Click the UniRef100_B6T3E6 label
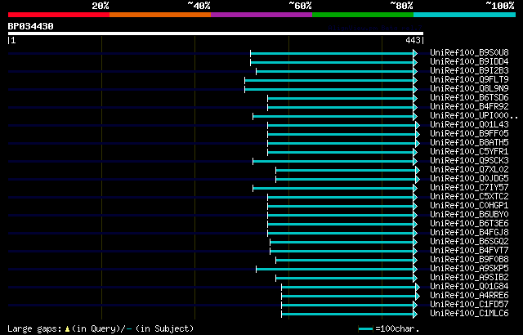This screenshot has height=335, width=523. 469,224
